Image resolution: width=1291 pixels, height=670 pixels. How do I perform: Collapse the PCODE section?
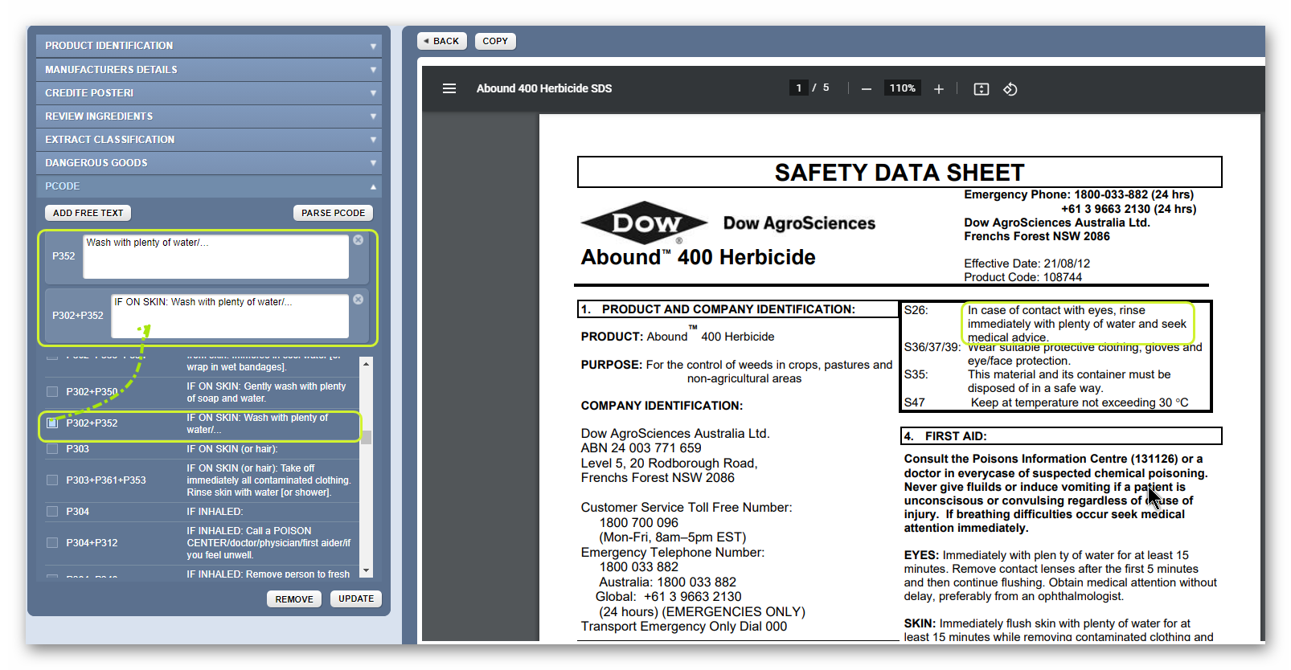209,186
